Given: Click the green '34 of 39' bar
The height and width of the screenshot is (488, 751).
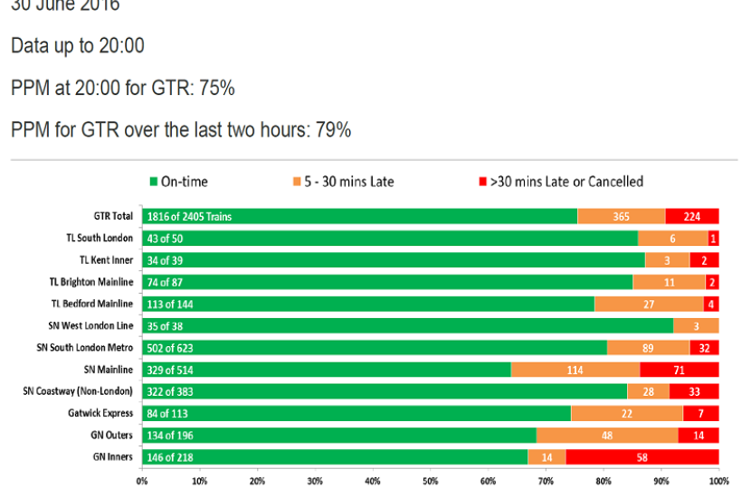Looking at the screenshot, I should click(x=393, y=260).
